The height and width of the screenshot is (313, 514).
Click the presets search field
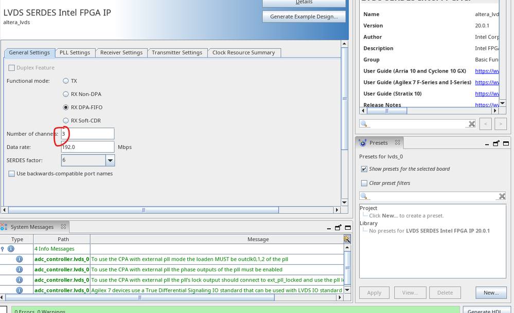pos(433,196)
